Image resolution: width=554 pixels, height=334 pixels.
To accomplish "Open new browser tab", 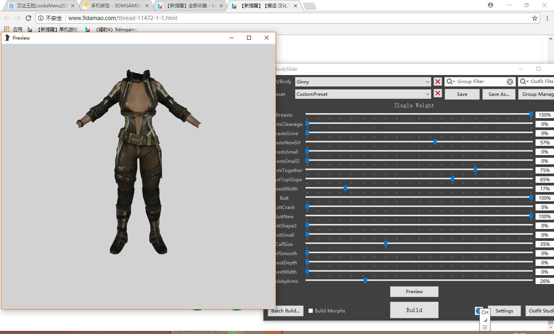I will (x=309, y=6).
